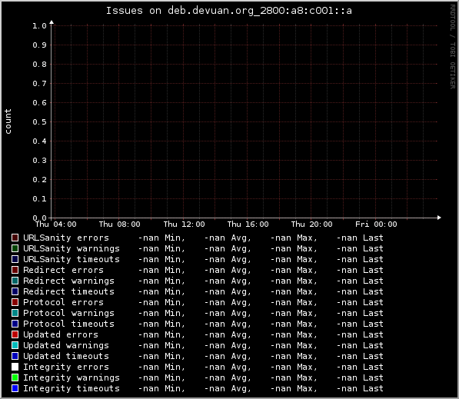Click the Protocol timeouts legend label

[x=68, y=324]
